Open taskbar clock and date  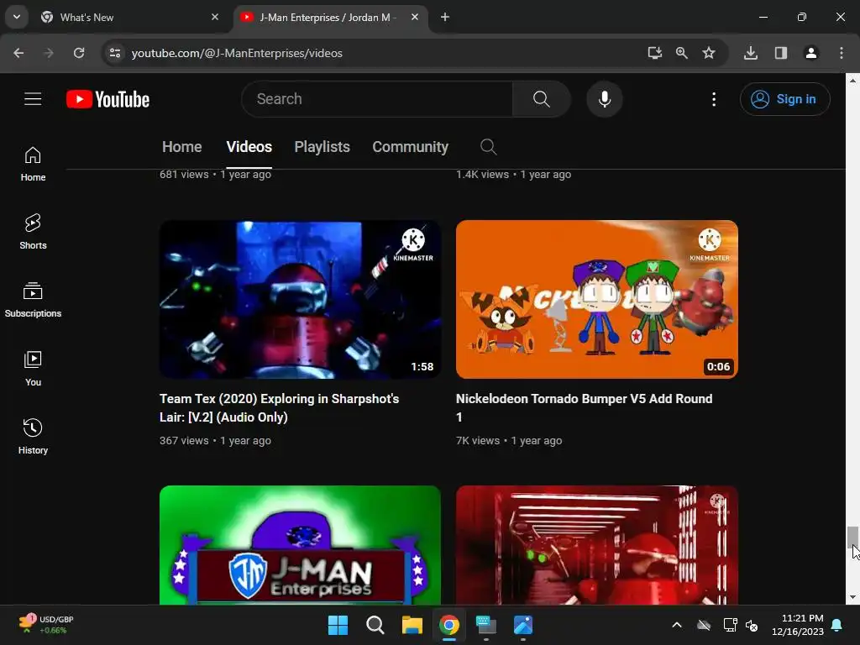798,625
